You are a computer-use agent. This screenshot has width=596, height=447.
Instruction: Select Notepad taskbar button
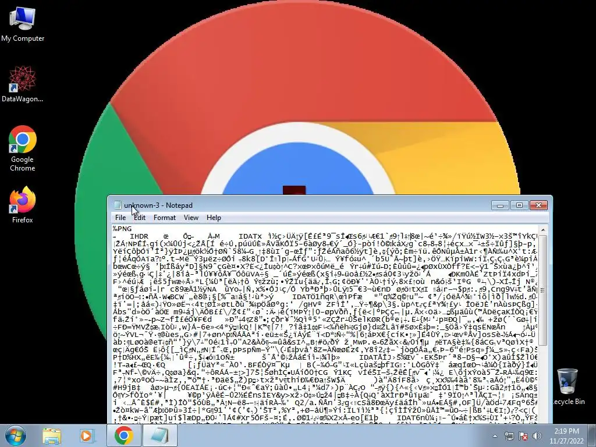coord(160,435)
